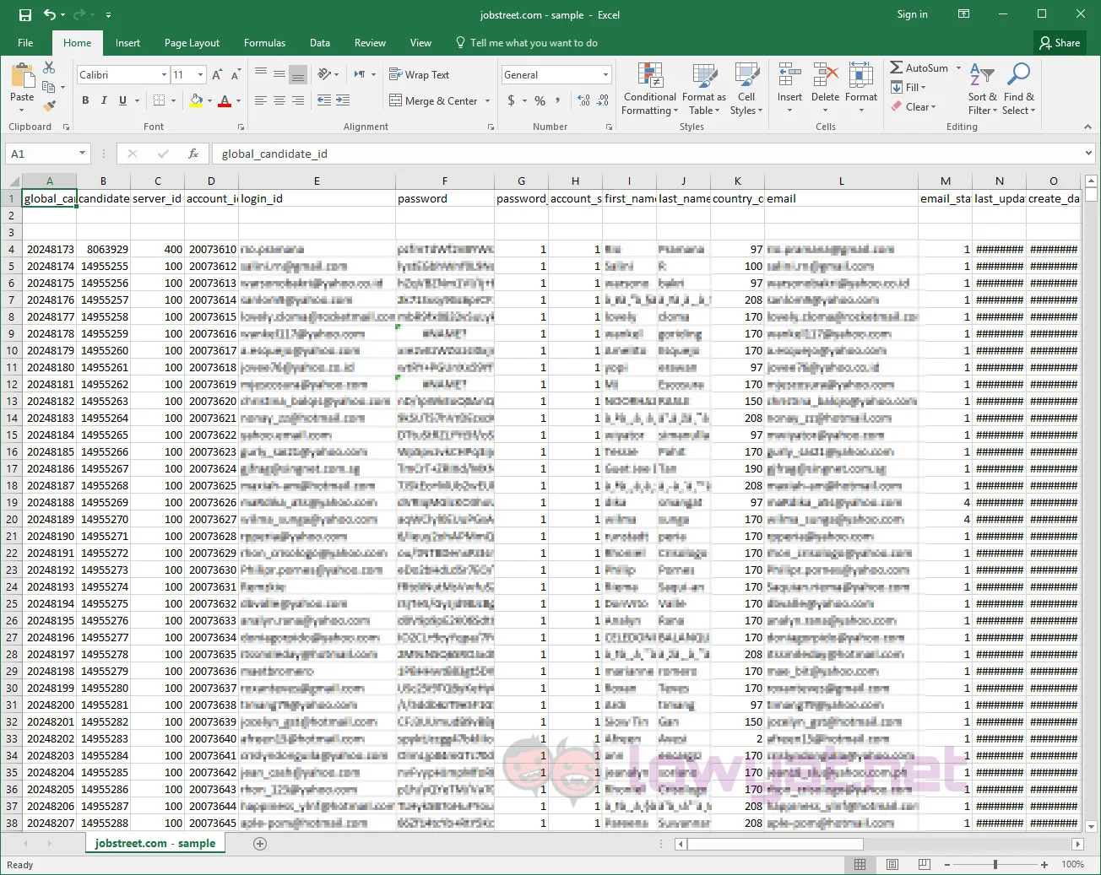Image resolution: width=1101 pixels, height=875 pixels.
Task: Switch to the Page Layout tab
Action: pos(192,43)
